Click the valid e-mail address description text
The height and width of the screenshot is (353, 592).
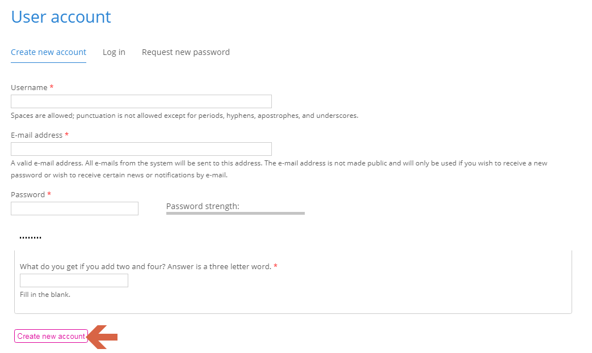tap(279, 169)
